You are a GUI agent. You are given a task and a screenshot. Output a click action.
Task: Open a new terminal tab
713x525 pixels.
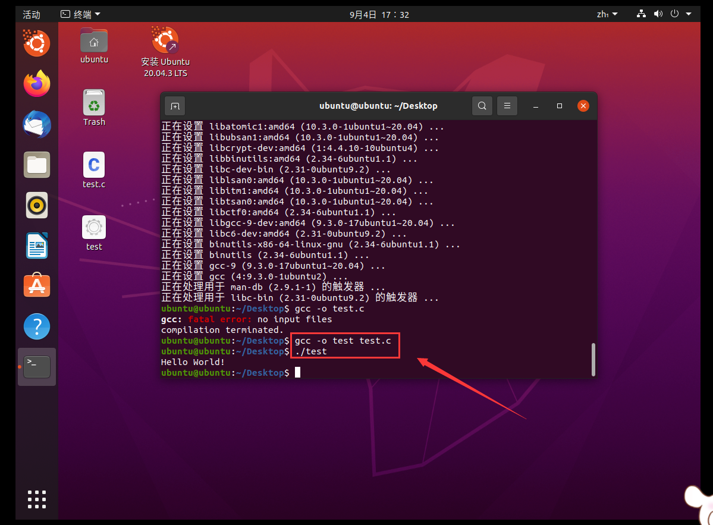click(x=174, y=105)
